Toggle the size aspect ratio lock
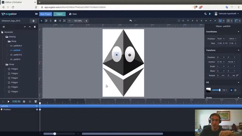The height and width of the screenshot is (136, 242). [x=226, y=43]
